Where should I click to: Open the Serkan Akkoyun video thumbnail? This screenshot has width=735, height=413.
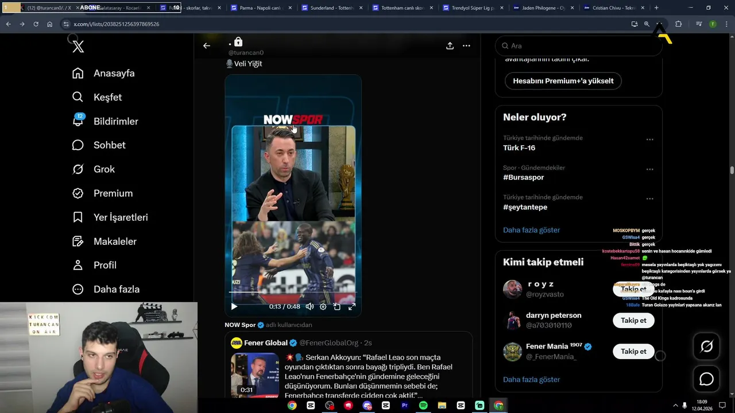pyautogui.click(x=255, y=376)
